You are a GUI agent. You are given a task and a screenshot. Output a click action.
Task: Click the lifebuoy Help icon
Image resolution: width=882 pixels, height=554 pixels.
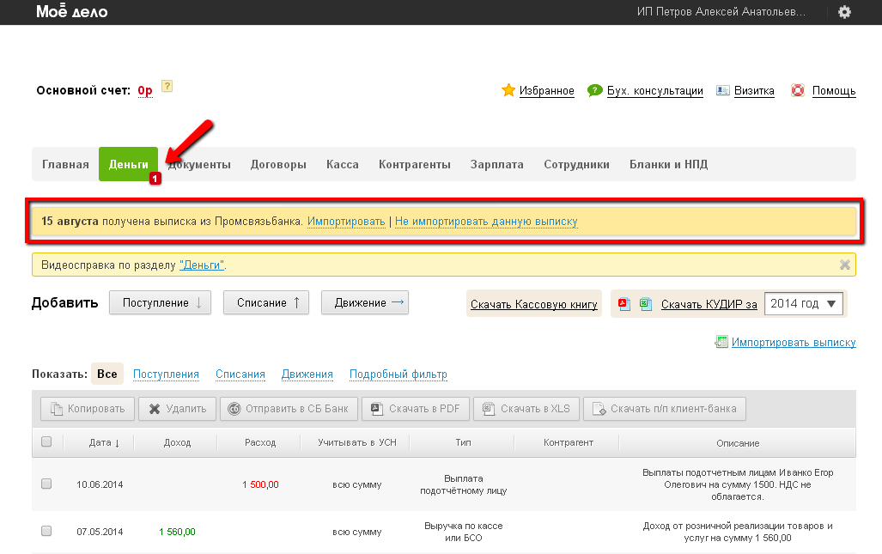point(798,90)
